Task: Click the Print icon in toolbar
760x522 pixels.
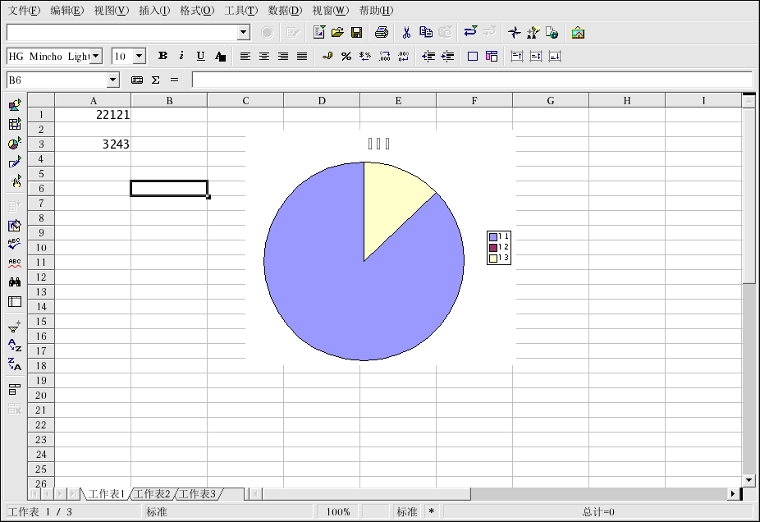Action: [x=381, y=33]
